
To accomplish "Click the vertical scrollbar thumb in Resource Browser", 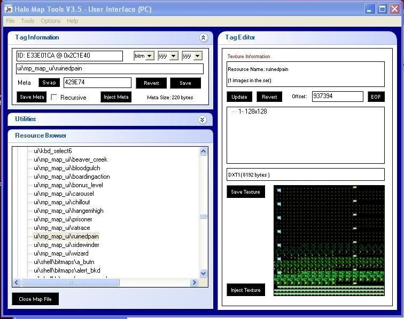I will tap(203, 217).
